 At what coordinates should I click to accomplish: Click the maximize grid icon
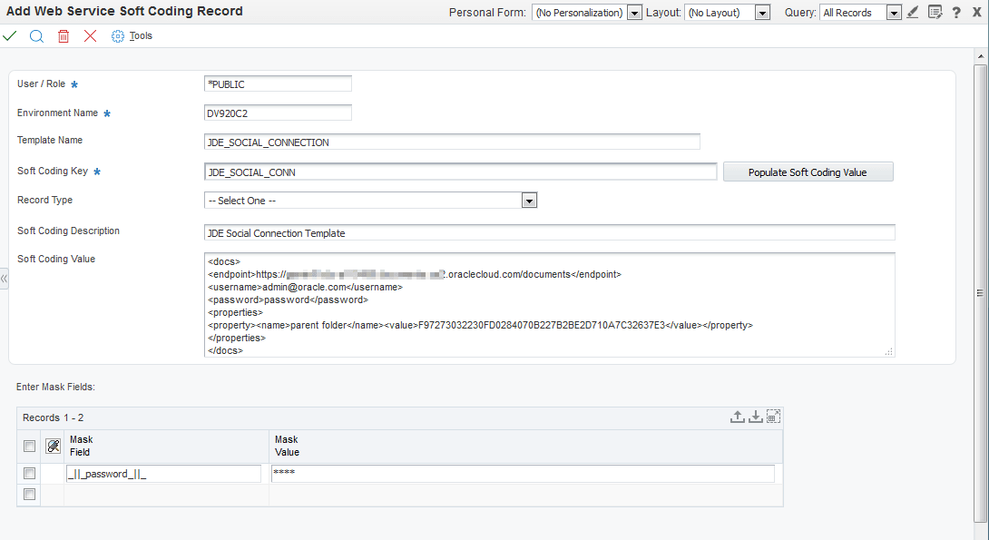click(773, 417)
